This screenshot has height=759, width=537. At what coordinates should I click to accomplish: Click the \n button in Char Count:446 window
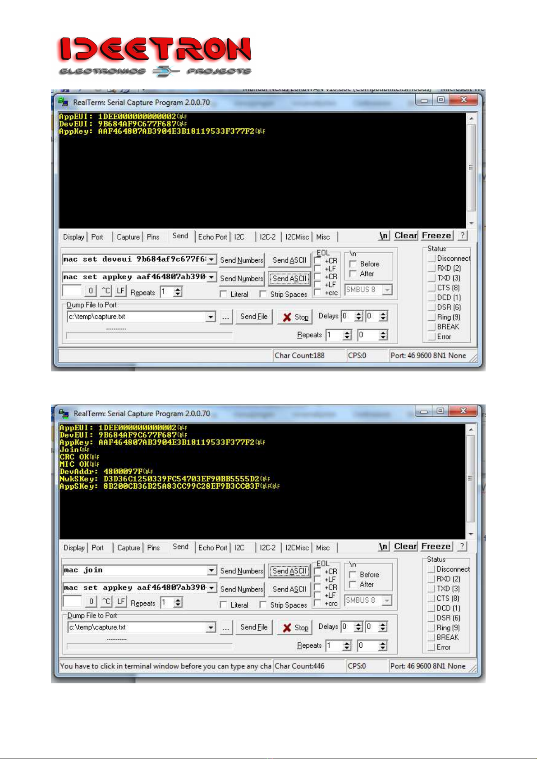383,546
